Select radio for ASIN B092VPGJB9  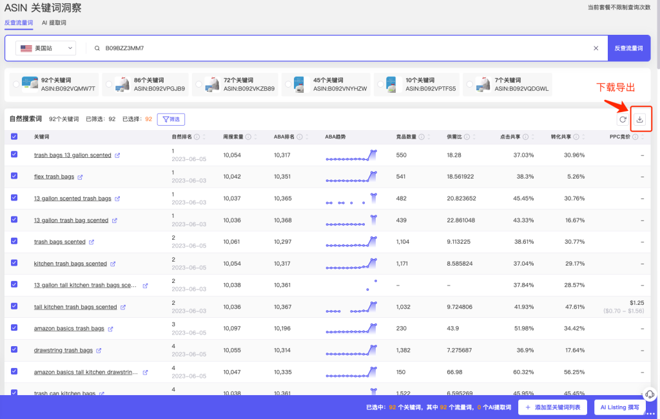(x=109, y=84)
